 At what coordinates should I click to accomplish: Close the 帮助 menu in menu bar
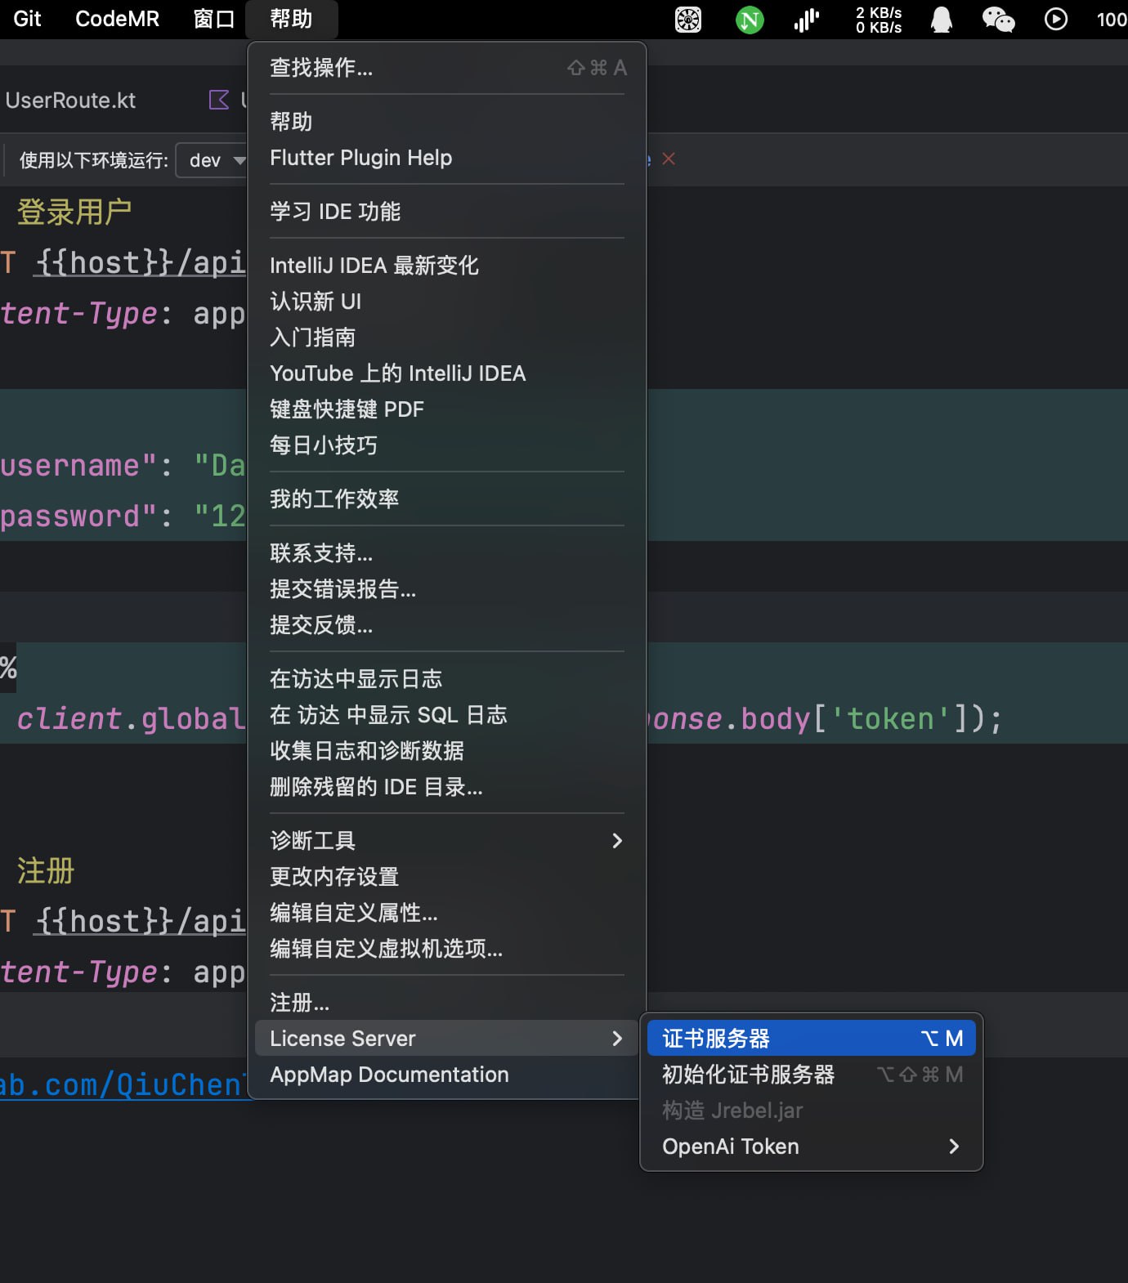tap(291, 19)
